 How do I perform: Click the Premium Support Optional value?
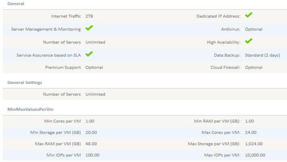point(94,67)
